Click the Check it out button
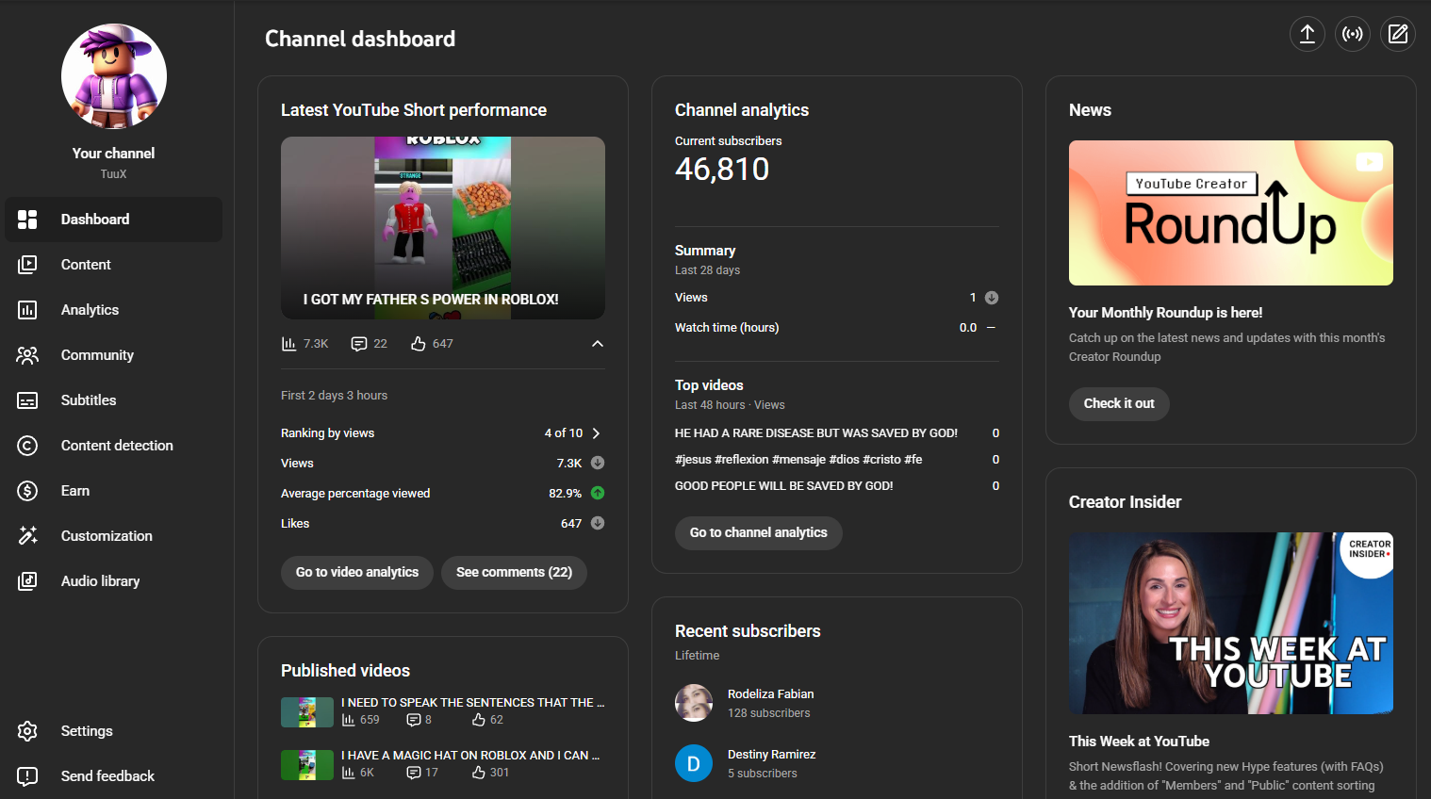Screen dimensions: 1431x799 1119,404
